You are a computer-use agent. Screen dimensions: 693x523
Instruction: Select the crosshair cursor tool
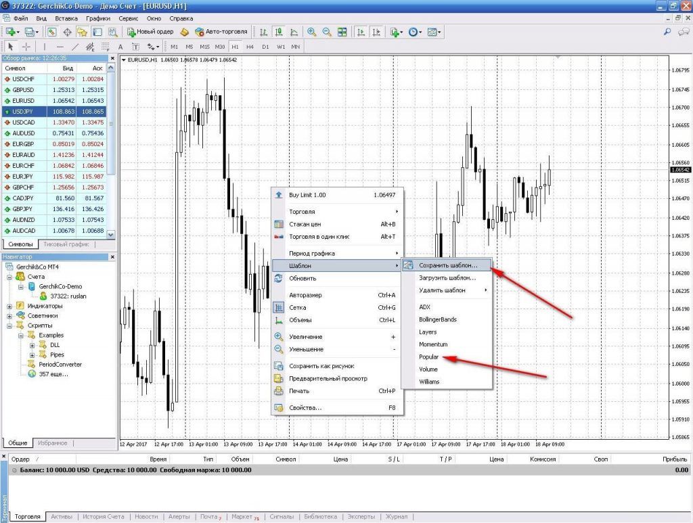(26, 47)
